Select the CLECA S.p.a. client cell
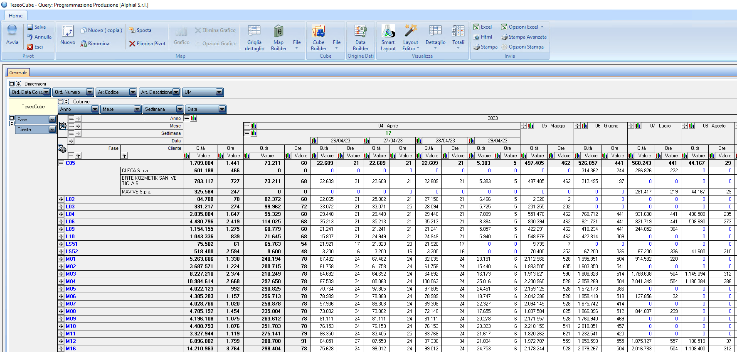The image size is (737, 352). click(152, 171)
